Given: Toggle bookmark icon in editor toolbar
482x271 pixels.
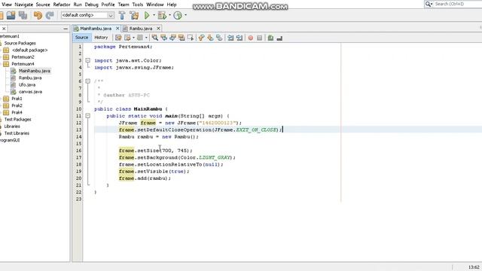Looking at the screenshot, I should tap(219, 38).
